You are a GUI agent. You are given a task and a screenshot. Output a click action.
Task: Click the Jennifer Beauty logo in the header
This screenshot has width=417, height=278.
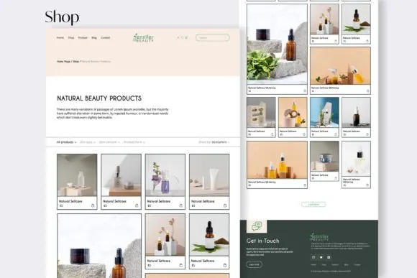(143, 38)
